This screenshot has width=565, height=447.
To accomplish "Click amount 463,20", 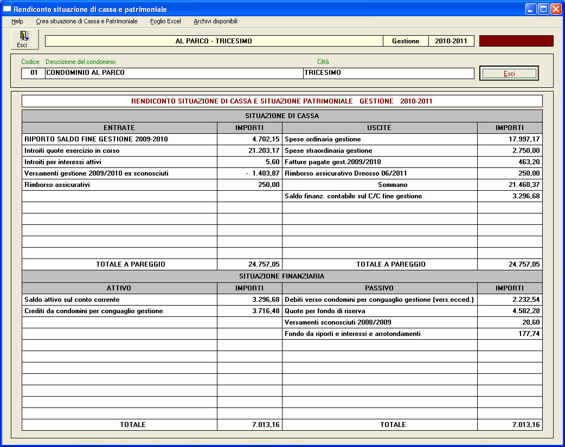I will (510, 162).
